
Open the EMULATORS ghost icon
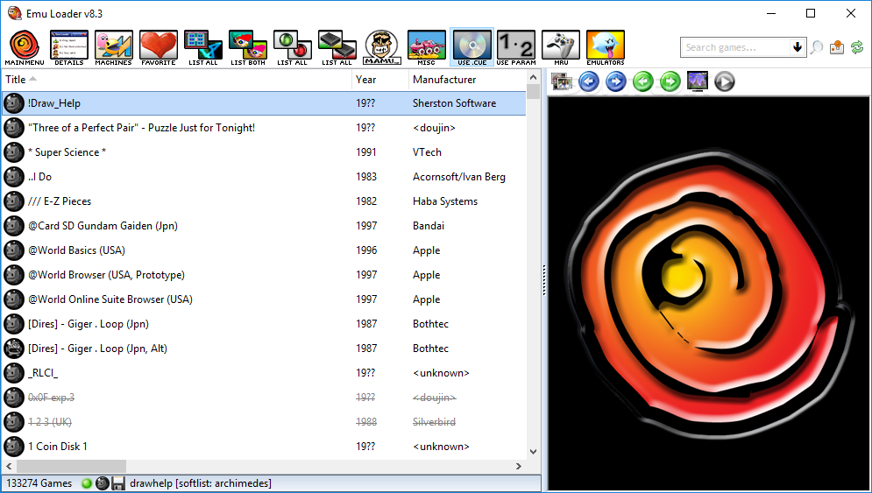[605, 47]
